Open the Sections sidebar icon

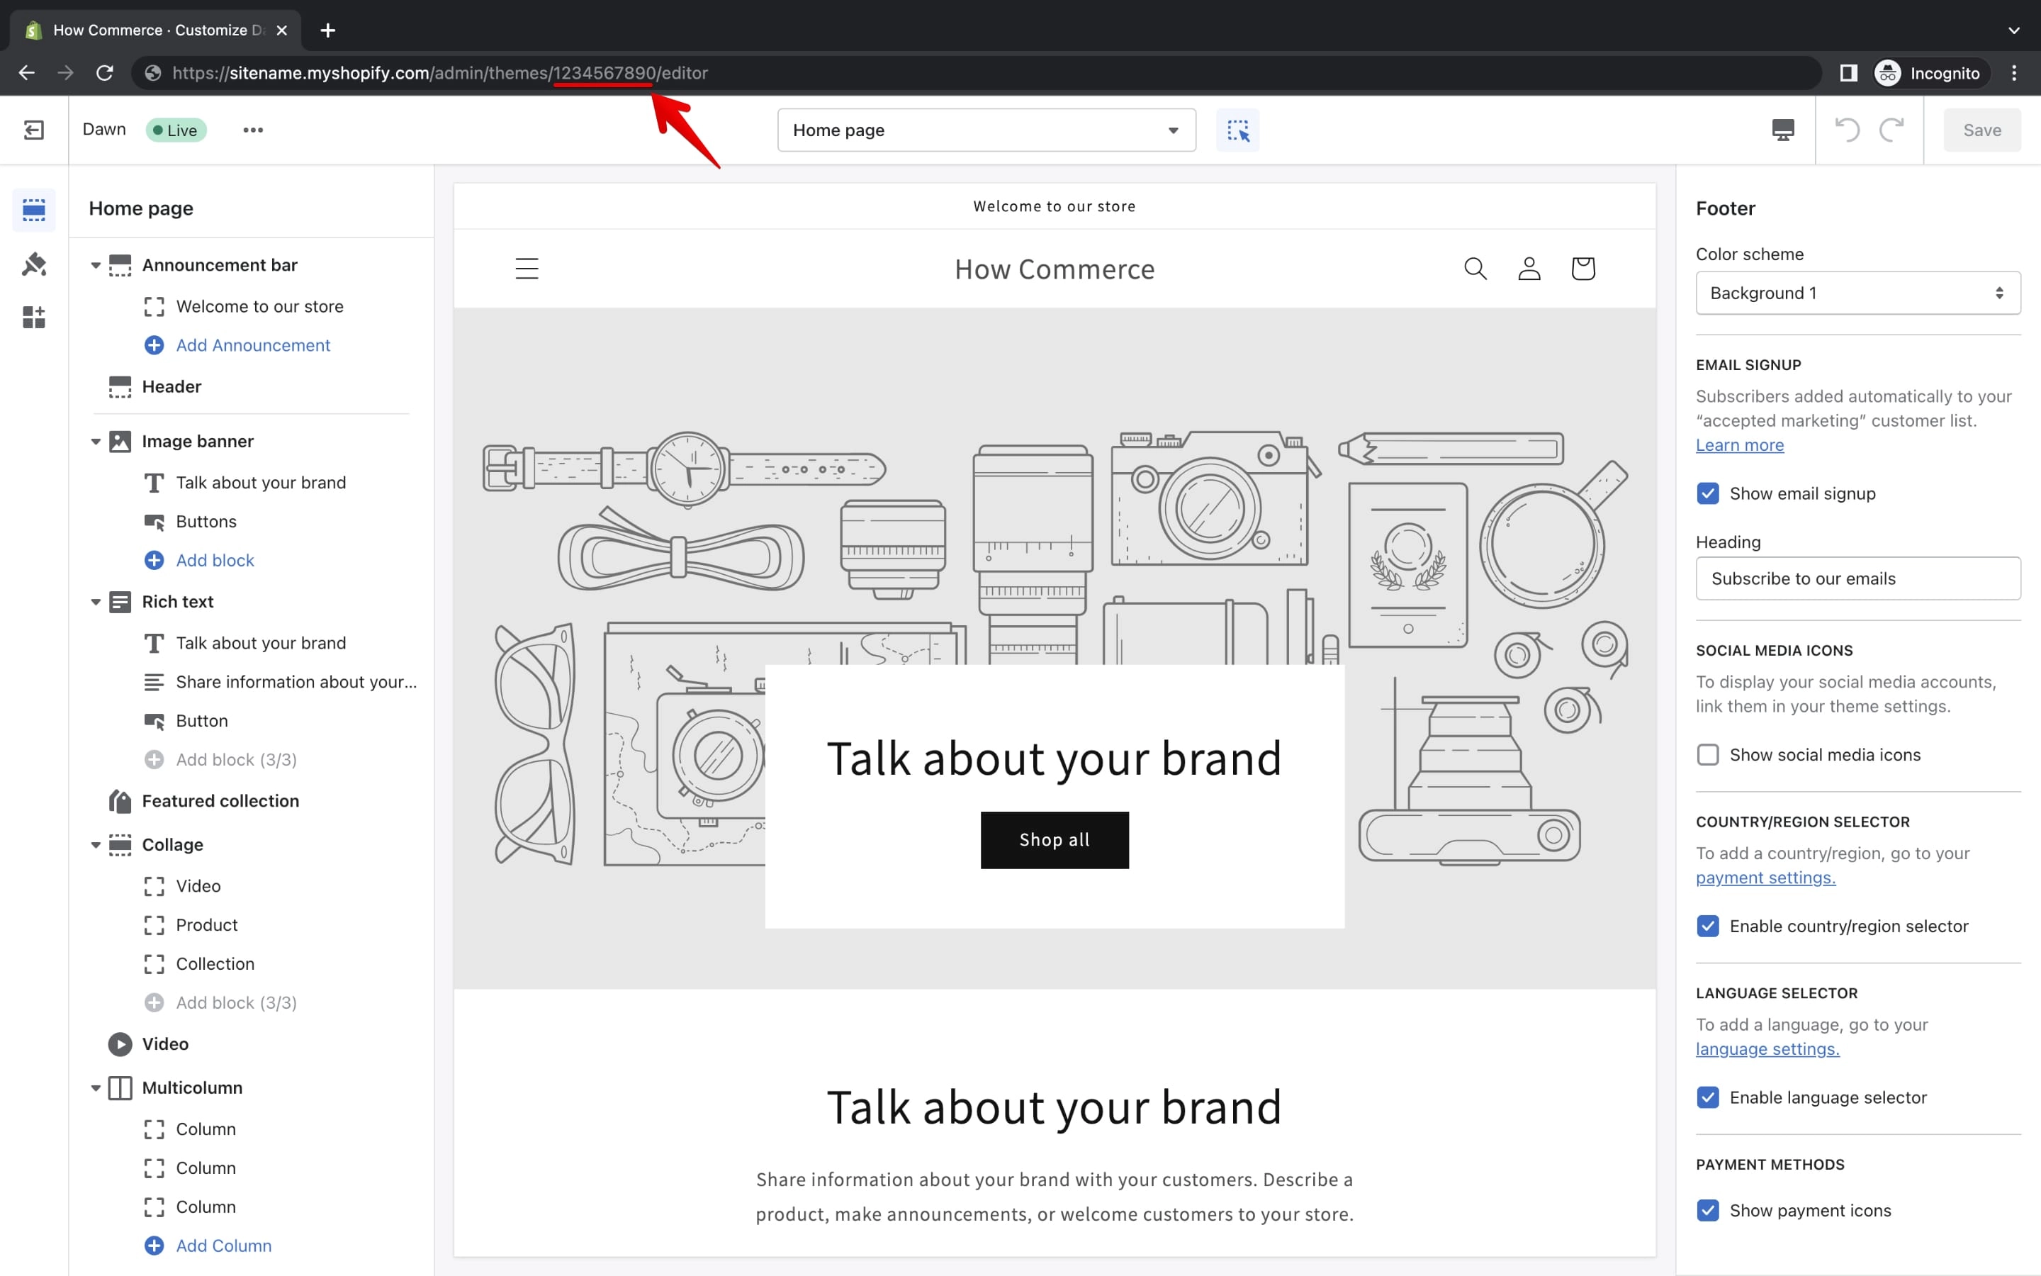tap(34, 209)
